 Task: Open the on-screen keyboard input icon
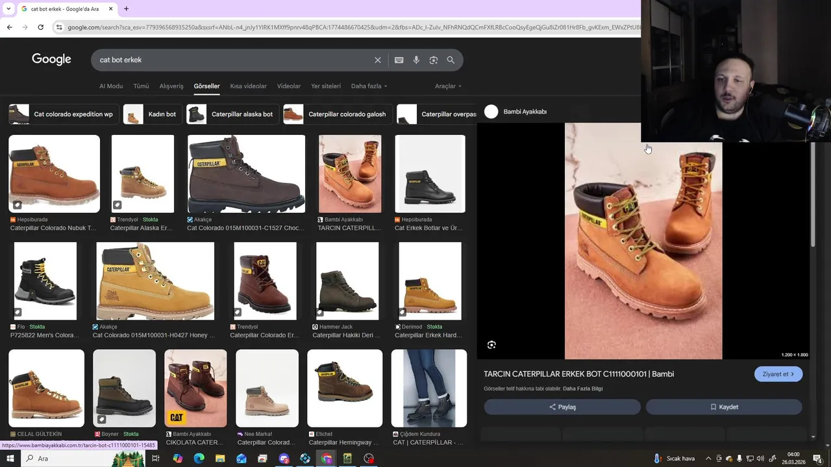[399, 60]
